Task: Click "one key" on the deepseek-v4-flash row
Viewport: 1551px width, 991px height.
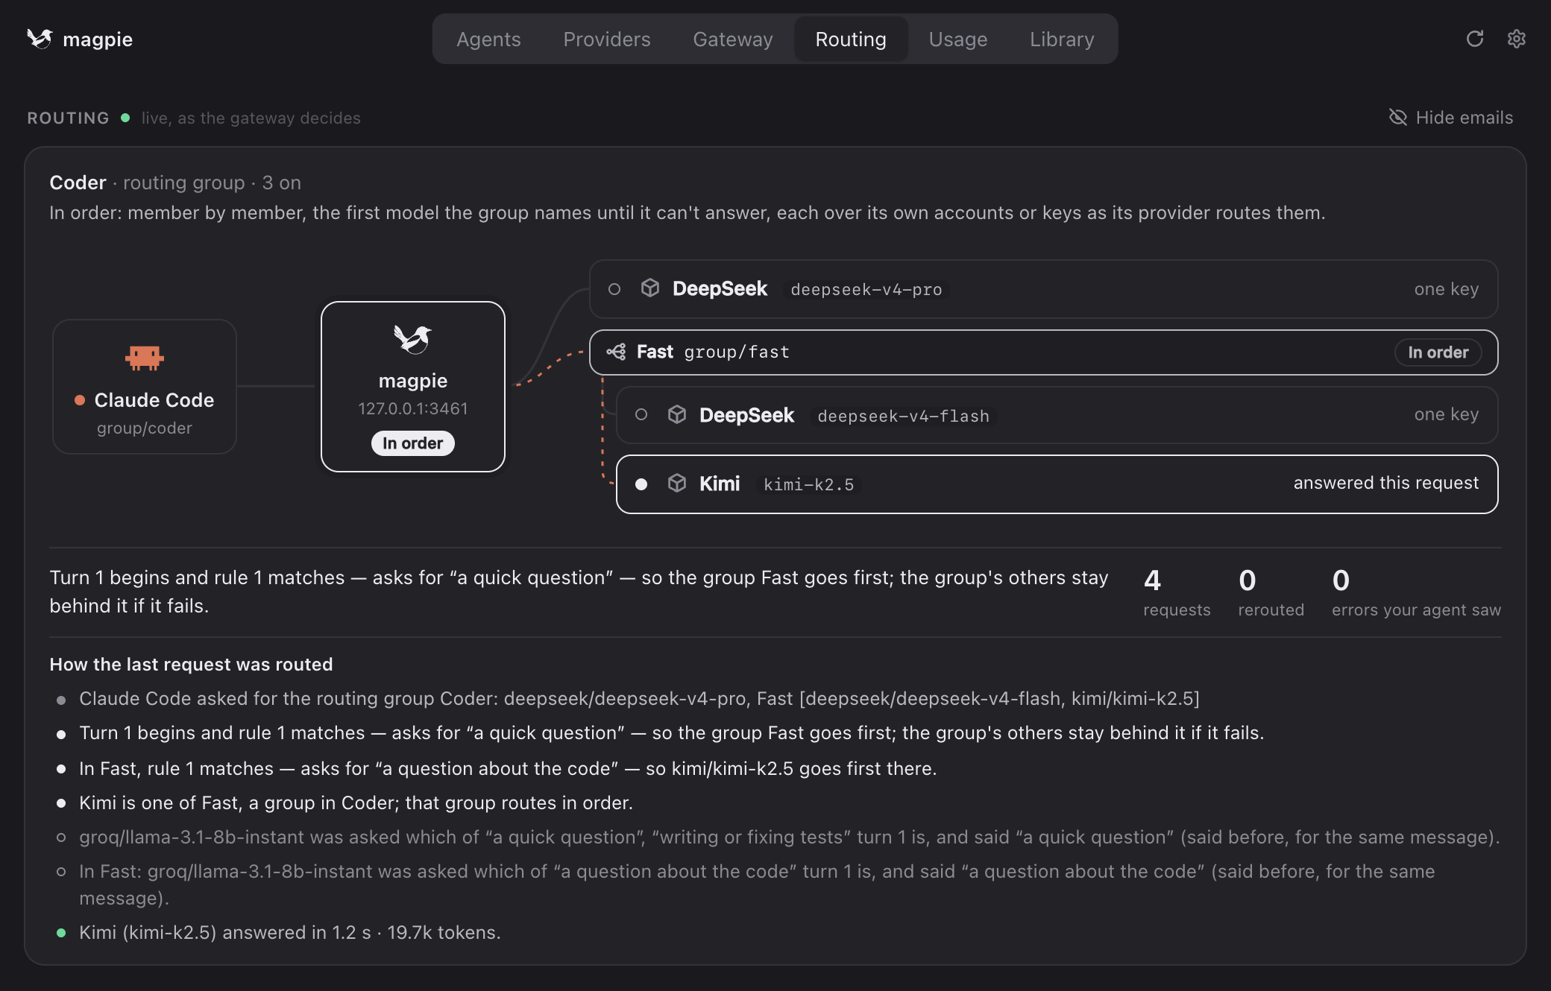Action: [x=1447, y=414]
